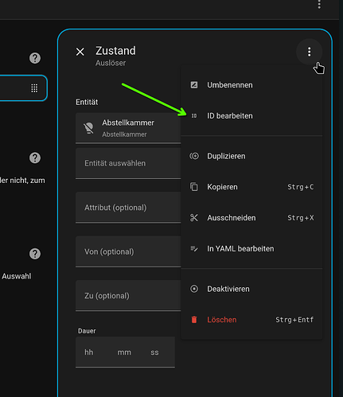The height and width of the screenshot is (397, 343).
Task: Click the Deaktivieren circle icon
Action: click(x=194, y=289)
